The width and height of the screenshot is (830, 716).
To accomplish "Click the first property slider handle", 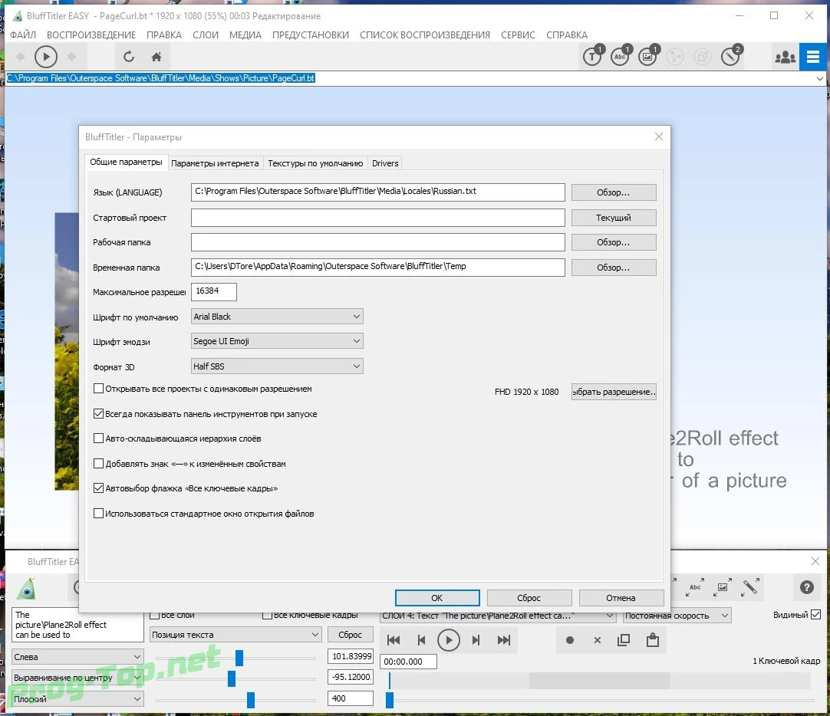I will (239, 657).
